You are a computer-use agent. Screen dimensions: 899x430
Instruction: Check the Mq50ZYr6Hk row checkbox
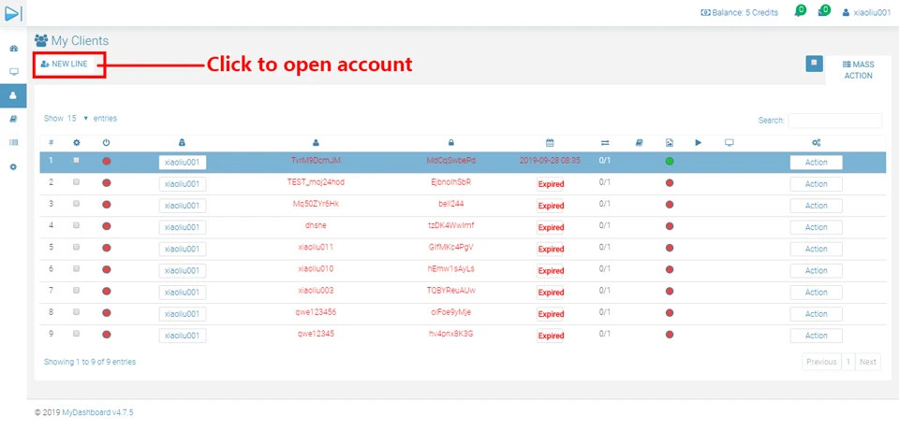point(76,204)
